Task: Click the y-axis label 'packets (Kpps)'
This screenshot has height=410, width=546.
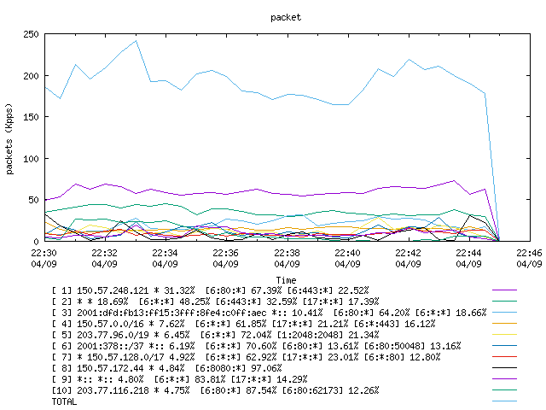Action: pos(9,138)
